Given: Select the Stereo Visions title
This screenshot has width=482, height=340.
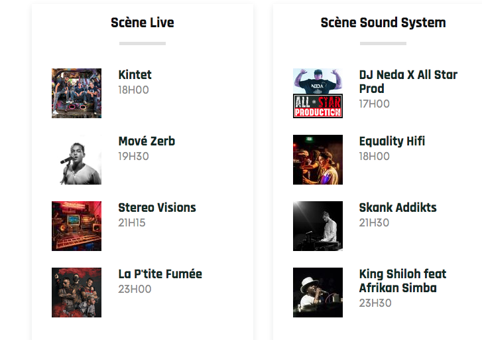Looking at the screenshot, I should 157,208.
